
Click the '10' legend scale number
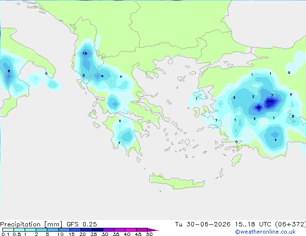coord(60,234)
